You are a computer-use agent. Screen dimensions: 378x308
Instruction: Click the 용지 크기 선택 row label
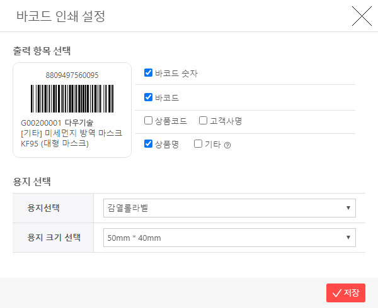tap(54, 238)
